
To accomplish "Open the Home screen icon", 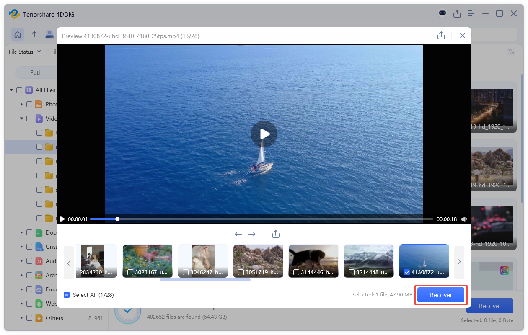I will 18,34.
